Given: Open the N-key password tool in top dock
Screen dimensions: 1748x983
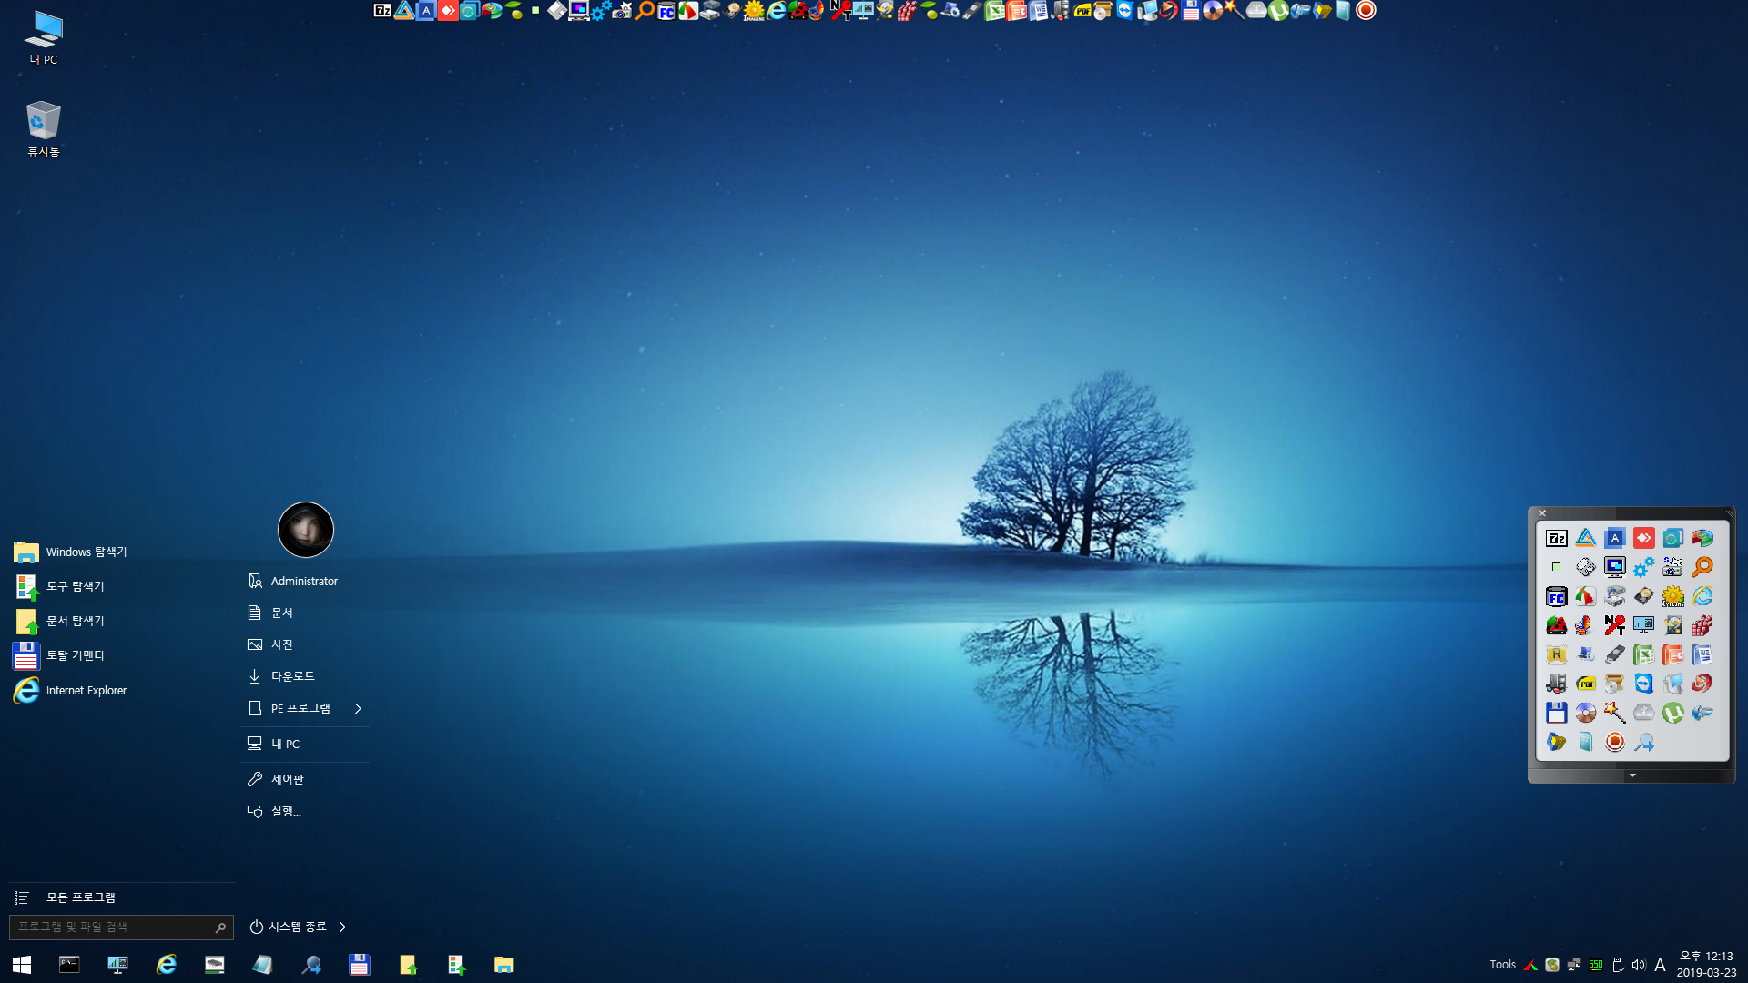Looking at the screenshot, I should pos(841,10).
